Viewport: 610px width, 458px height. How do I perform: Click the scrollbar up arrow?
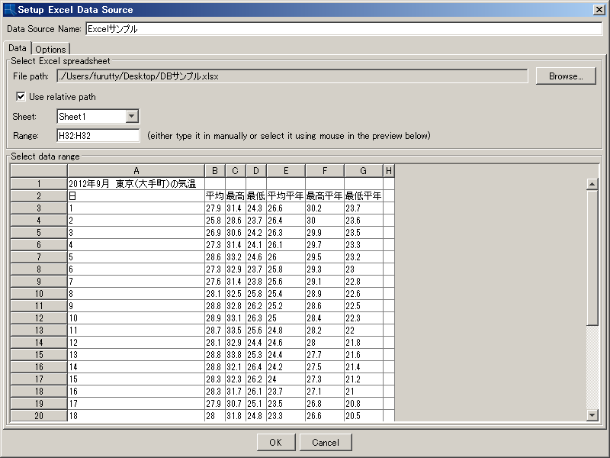(592, 184)
